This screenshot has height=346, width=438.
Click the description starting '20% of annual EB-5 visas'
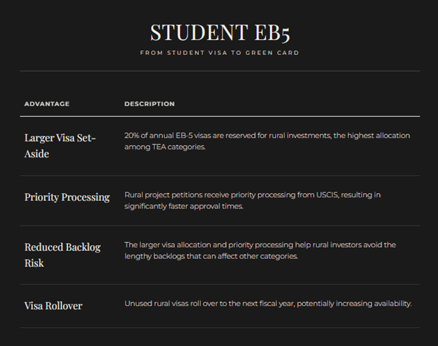pos(267,141)
